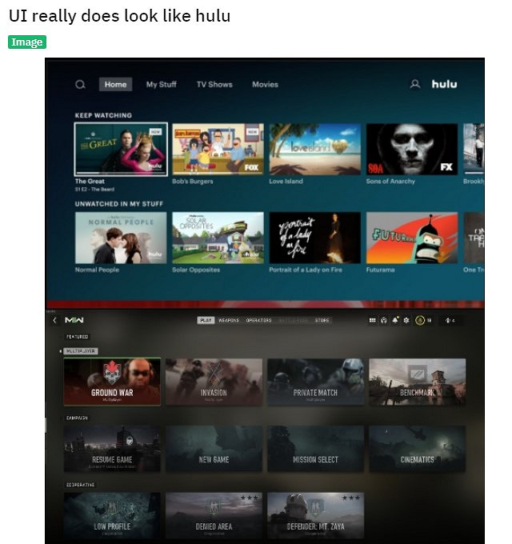This screenshot has height=544, width=512.
Task: Click the Hulu search magnifier icon
Action: click(x=80, y=85)
